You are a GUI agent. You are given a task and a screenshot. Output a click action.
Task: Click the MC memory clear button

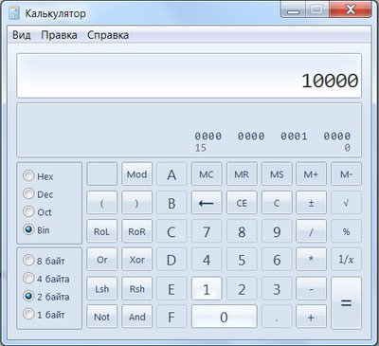click(x=207, y=173)
